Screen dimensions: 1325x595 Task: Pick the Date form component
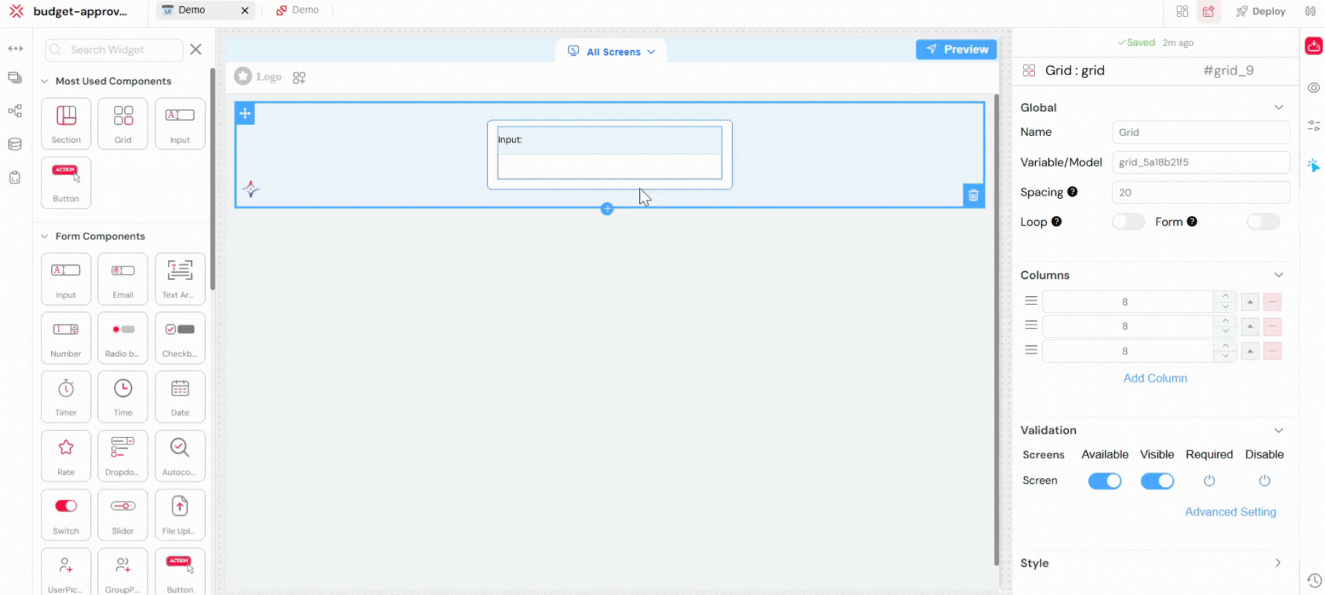[x=179, y=396]
